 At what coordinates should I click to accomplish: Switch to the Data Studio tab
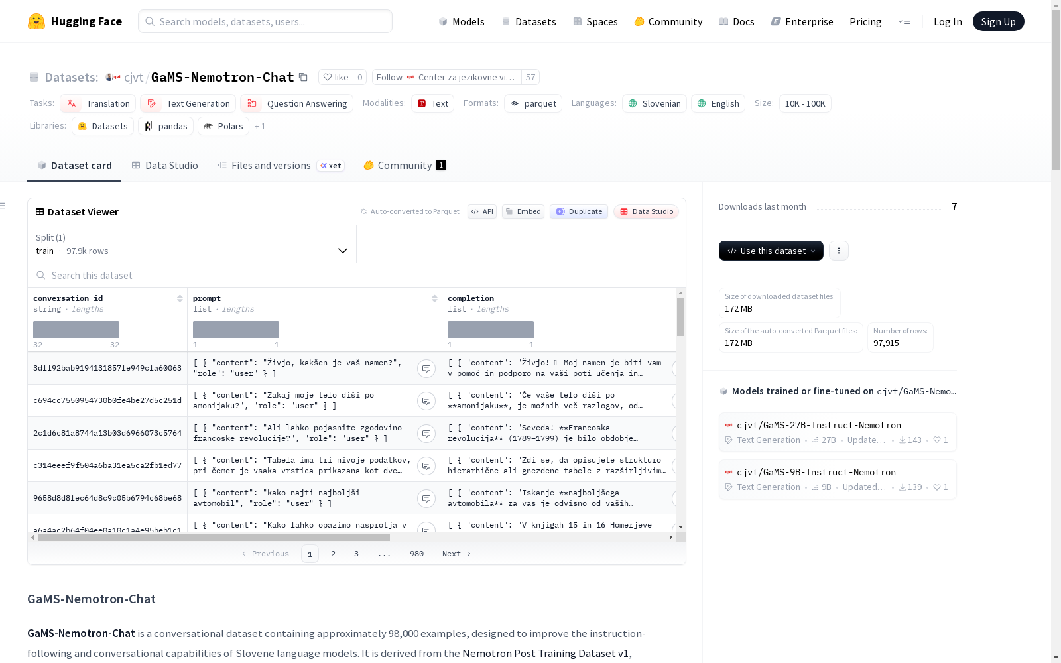tap(164, 166)
